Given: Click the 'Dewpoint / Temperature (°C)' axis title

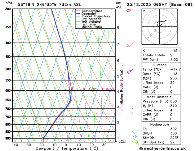Looking at the screenshot, I should tap(67, 149).
